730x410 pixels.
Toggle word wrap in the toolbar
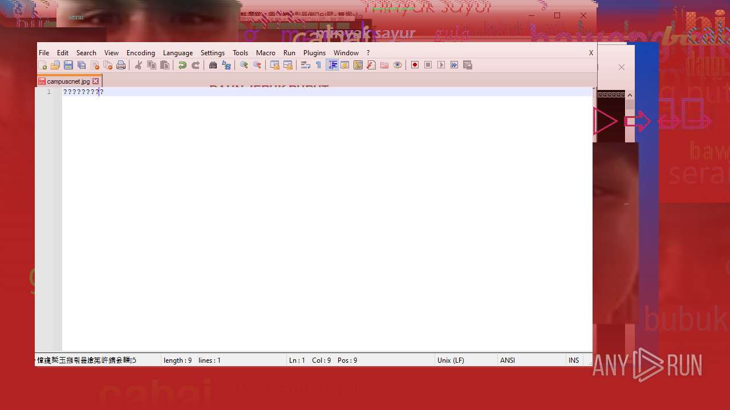tap(305, 65)
